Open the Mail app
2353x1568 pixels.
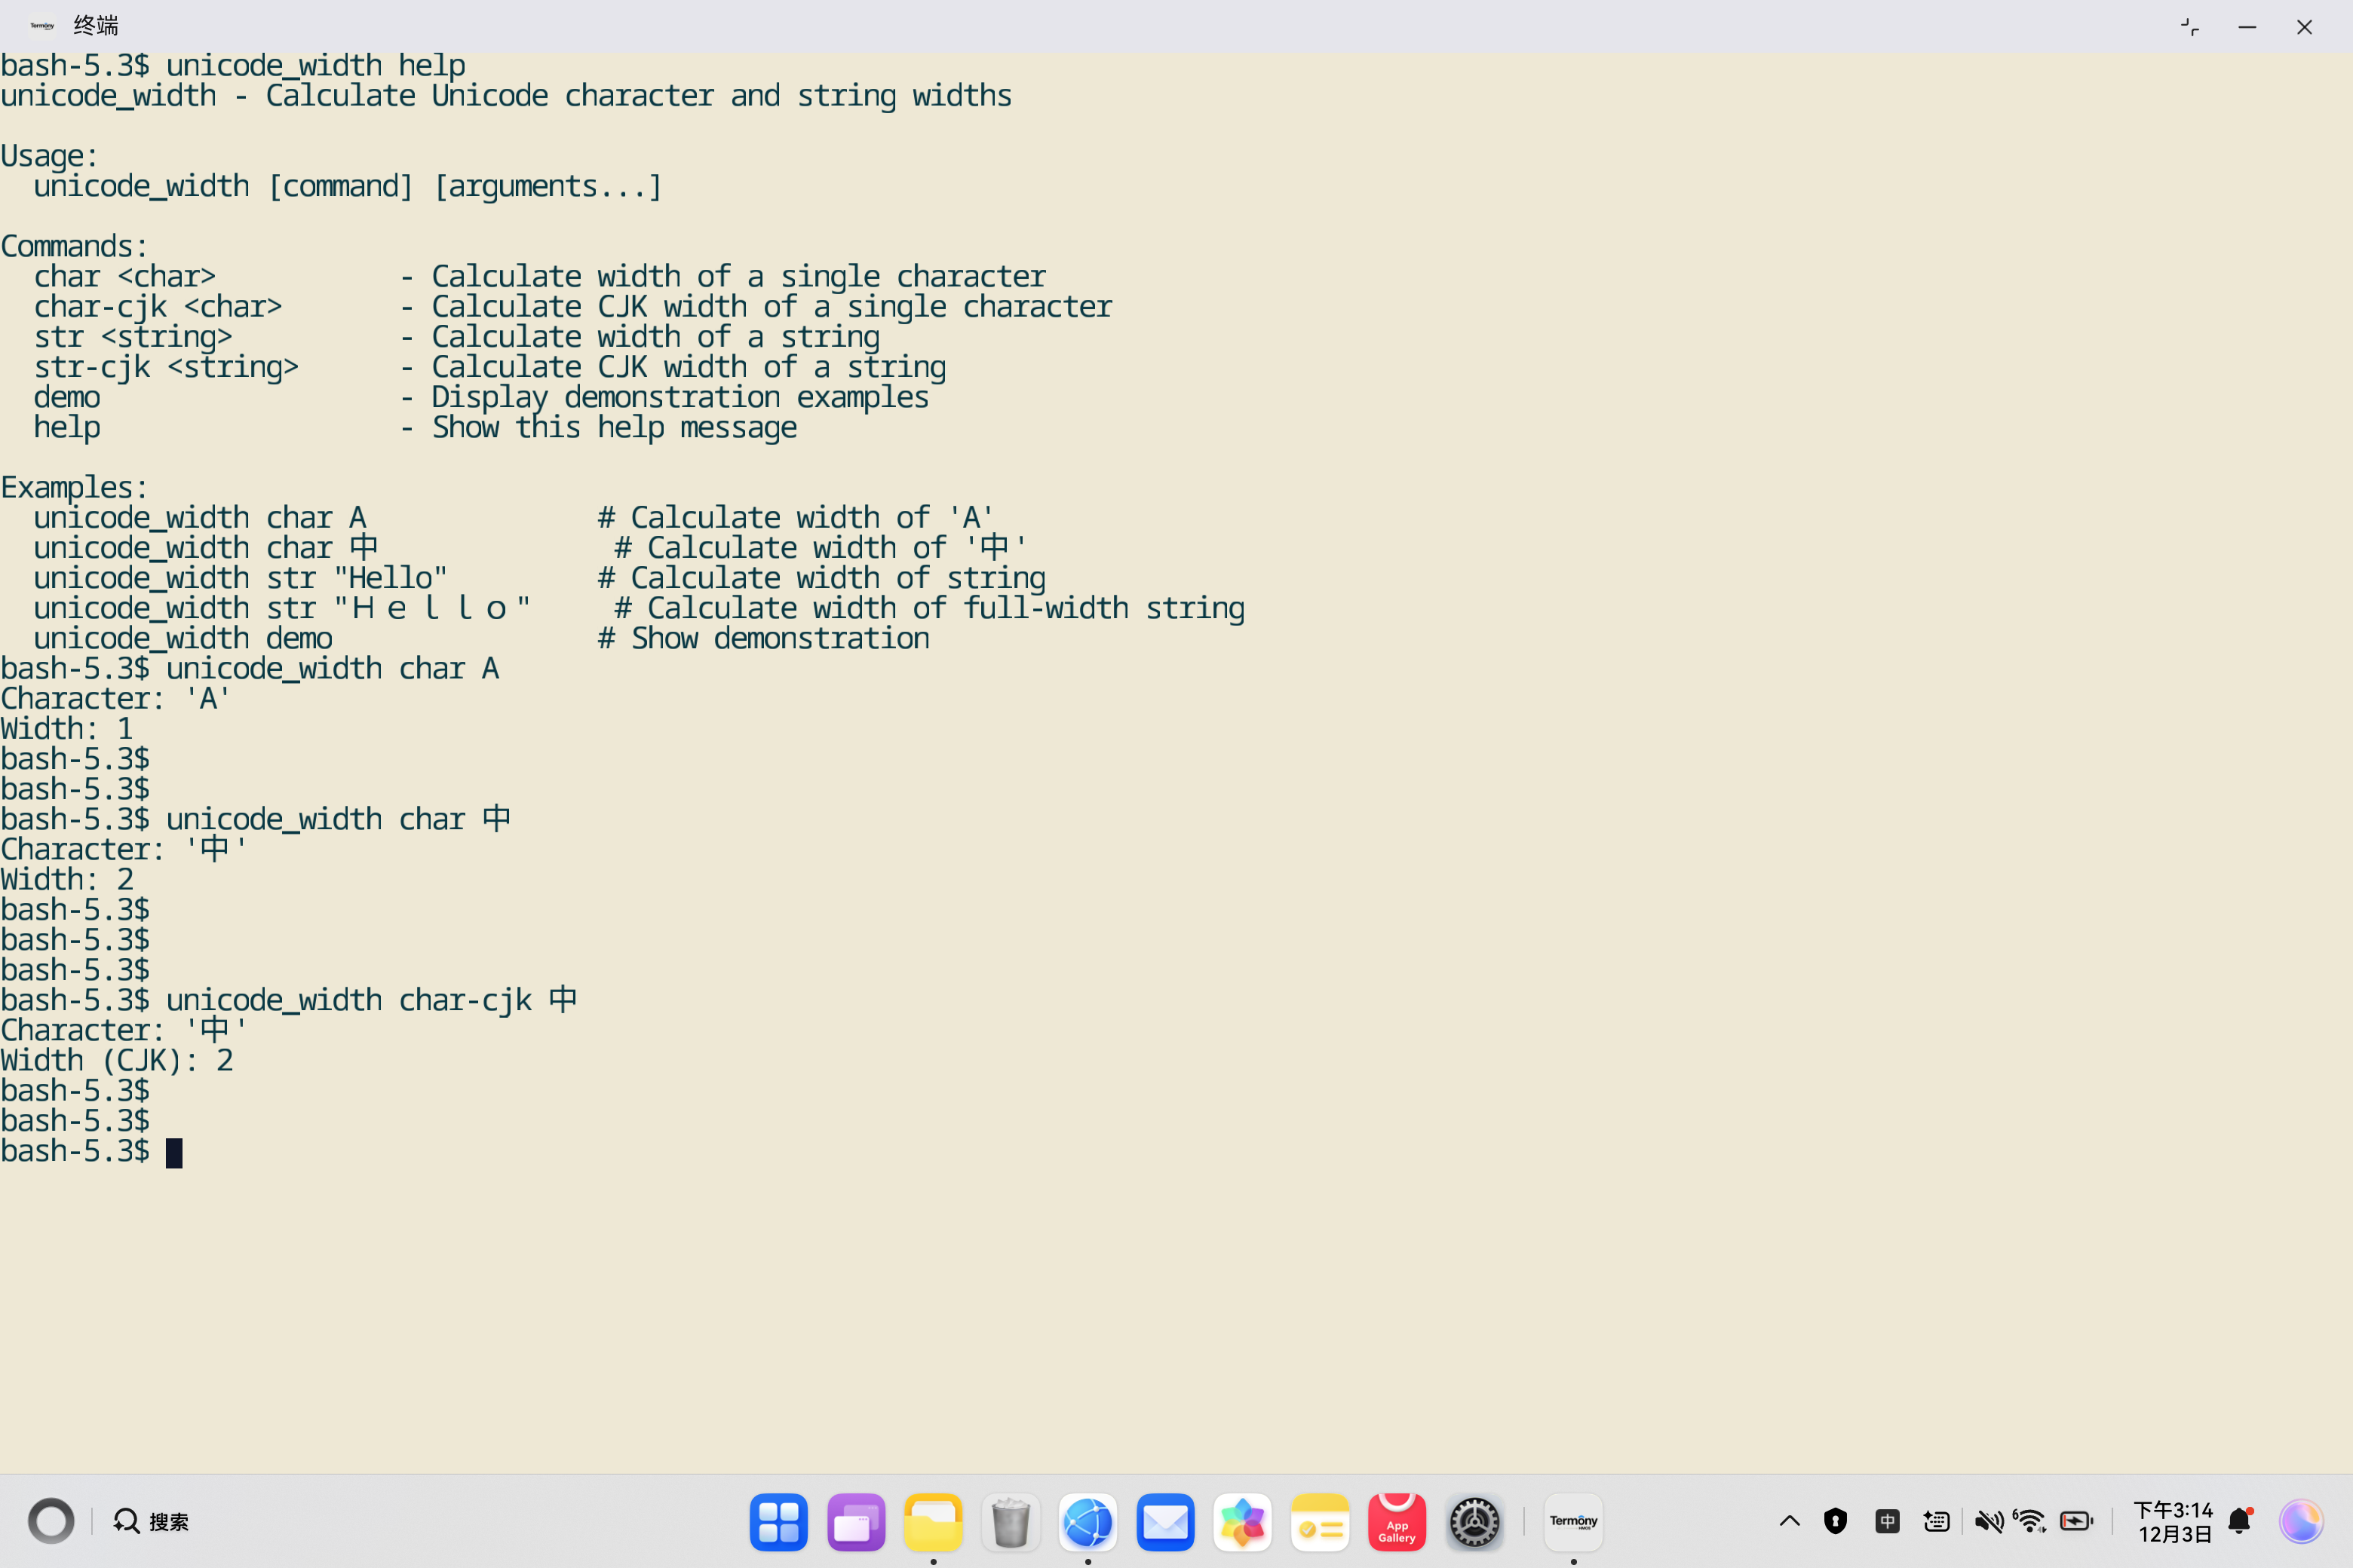tap(1165, 1522)
